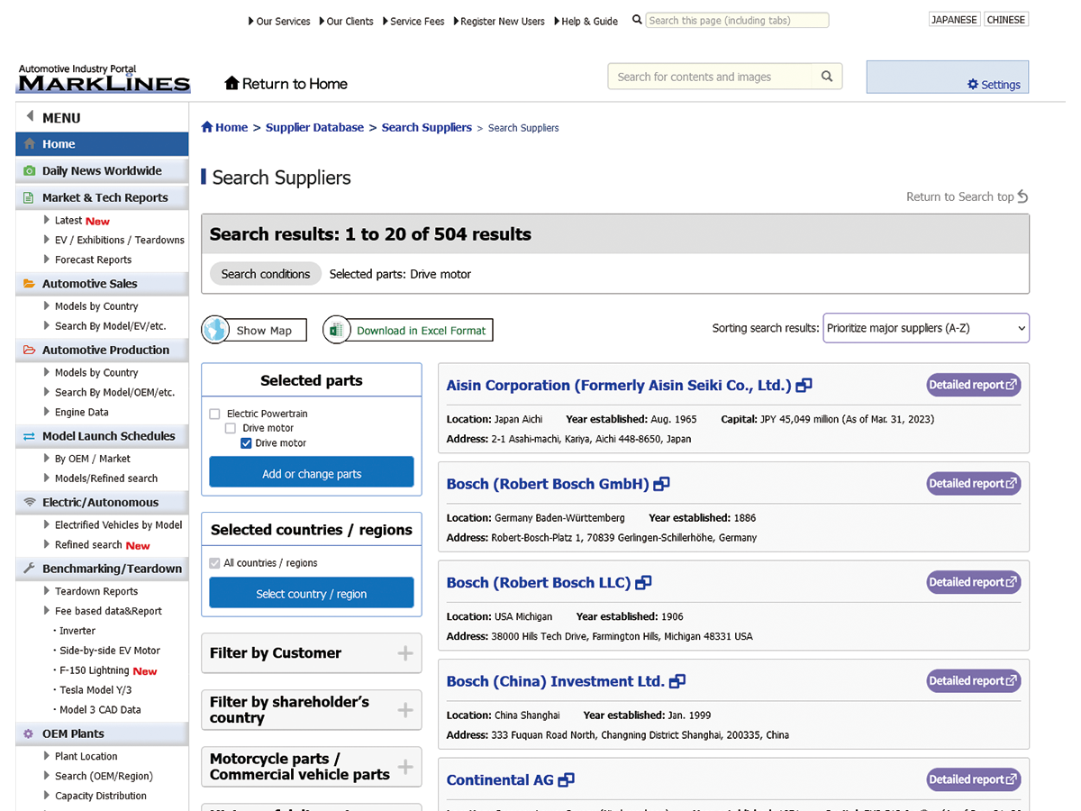Click the house icon beside Return to Home
The image size is (1081, 811).
(232, 84)
